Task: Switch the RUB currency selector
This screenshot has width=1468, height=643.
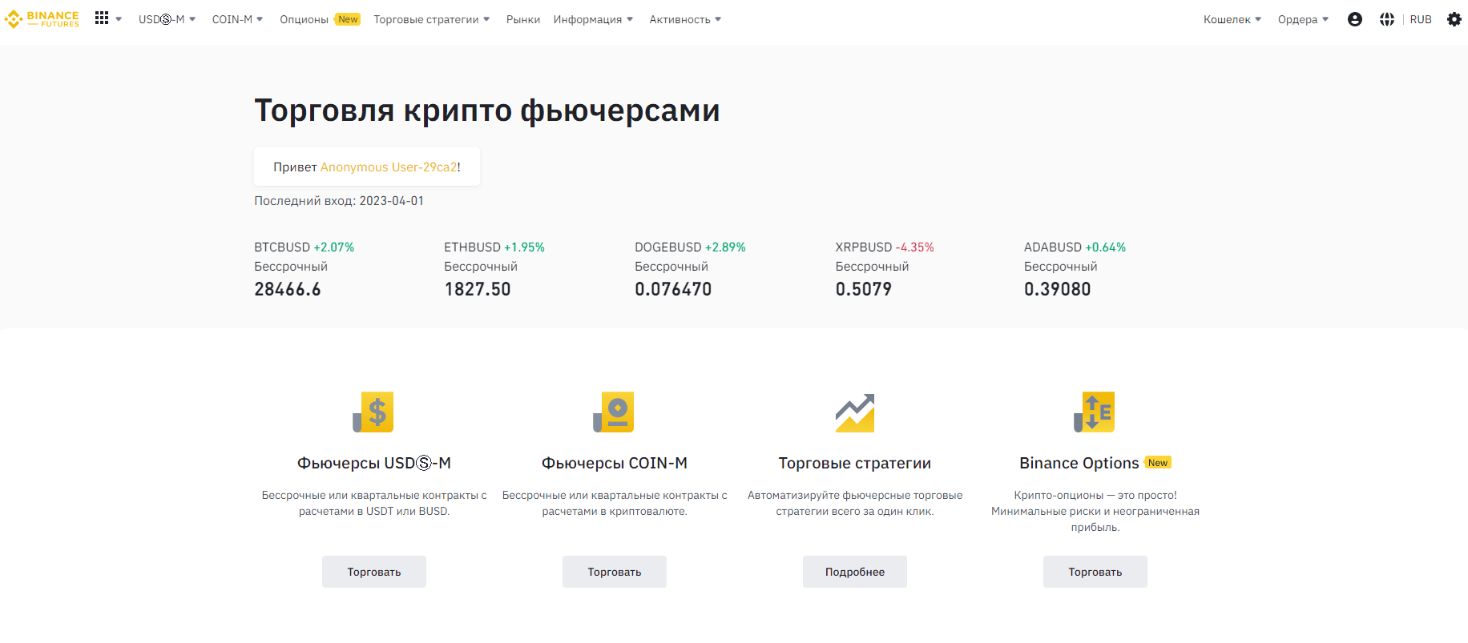Action: (1420, 19)
